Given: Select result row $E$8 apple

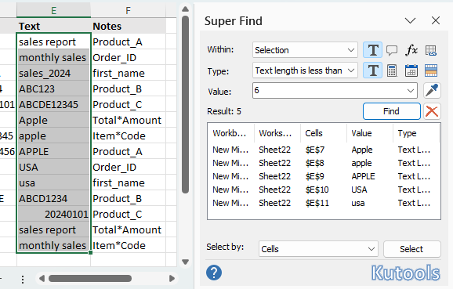Looking at the screenshot, I should tap(324, 163).
